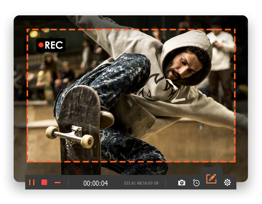Select the bottom-right corner of the recording frame
The width and height of the screenshot is (262, 204).
tap(235, 161)
